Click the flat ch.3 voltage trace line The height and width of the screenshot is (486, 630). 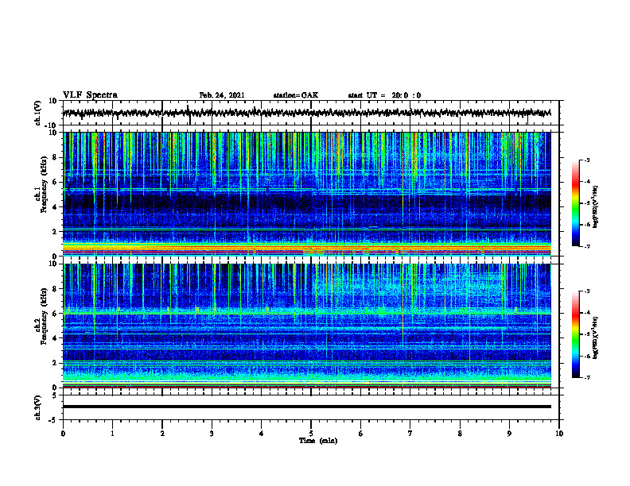[307, 407]
